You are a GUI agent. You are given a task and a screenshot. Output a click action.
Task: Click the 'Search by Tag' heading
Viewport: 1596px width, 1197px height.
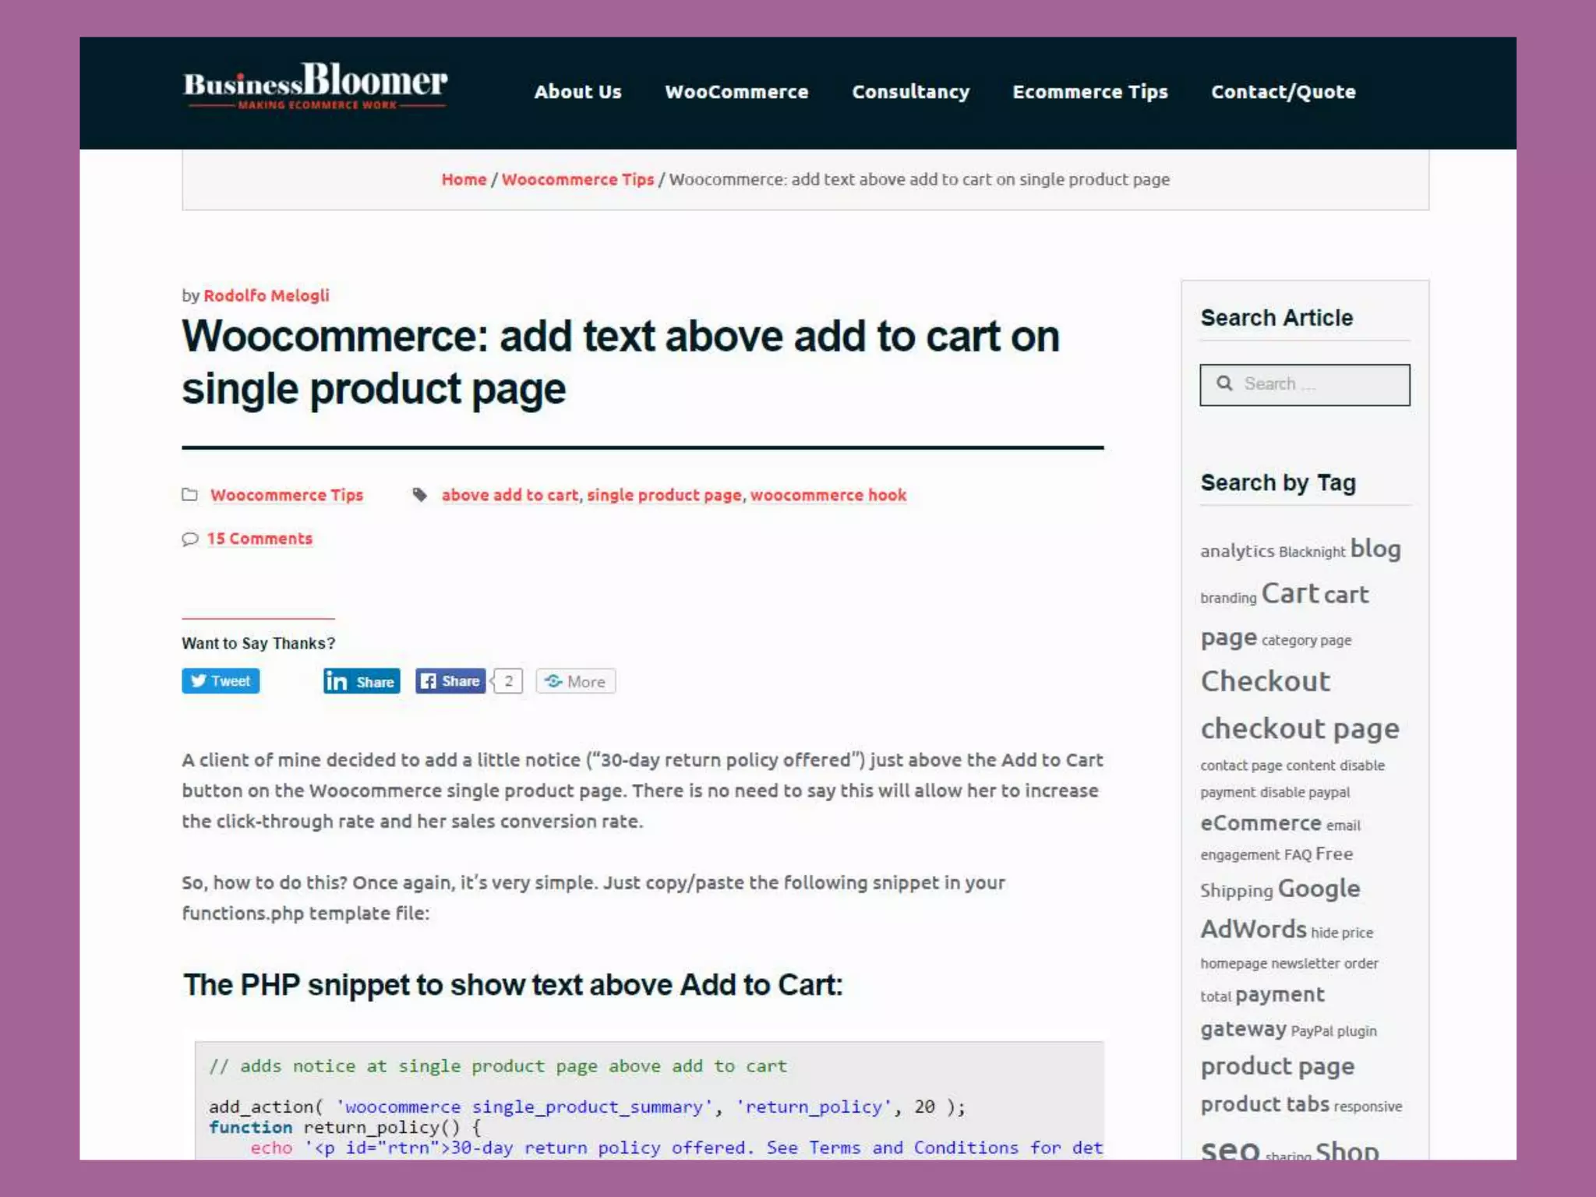(1278, 483)
